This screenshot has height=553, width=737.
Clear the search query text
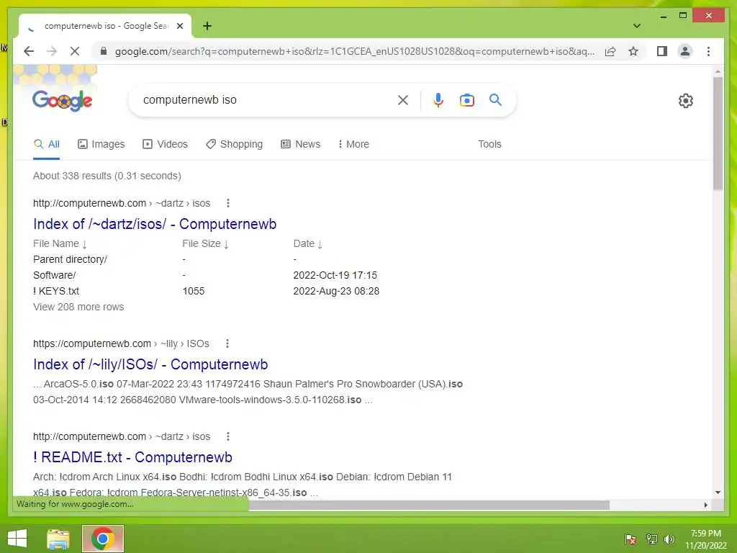(x=403, y=99)
